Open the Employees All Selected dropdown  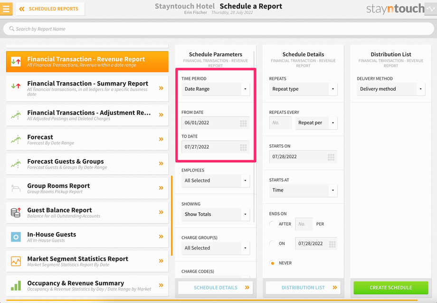[216, 180]
